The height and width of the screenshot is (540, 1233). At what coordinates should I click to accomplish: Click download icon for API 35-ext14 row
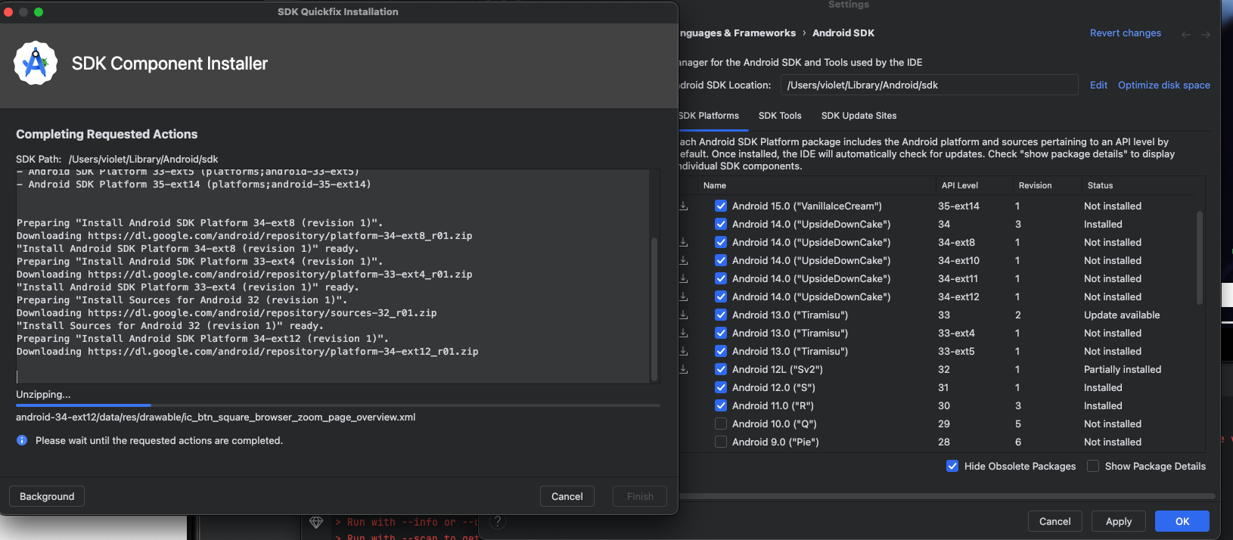(684, 206)
